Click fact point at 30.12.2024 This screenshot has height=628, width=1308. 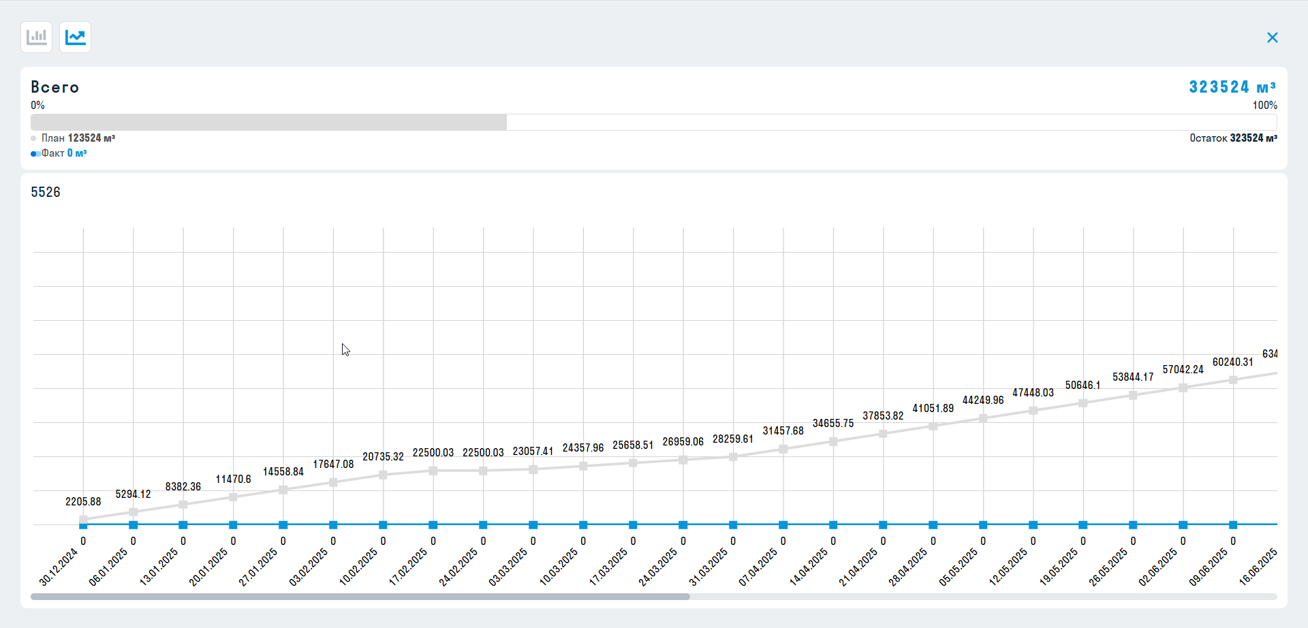[x=83, y=525]
